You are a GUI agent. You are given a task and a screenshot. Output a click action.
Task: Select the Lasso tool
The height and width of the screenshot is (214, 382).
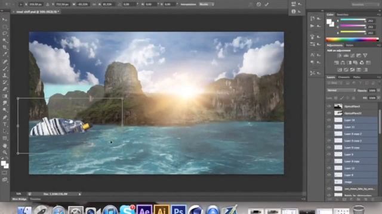coord(5,33)
